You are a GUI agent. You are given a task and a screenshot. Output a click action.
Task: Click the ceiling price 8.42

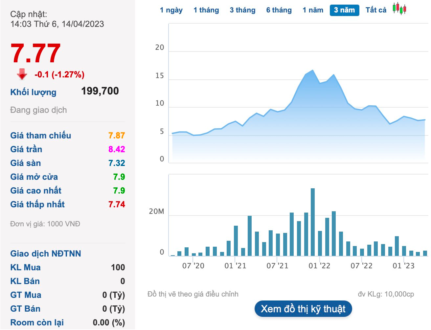click(117, 149)
